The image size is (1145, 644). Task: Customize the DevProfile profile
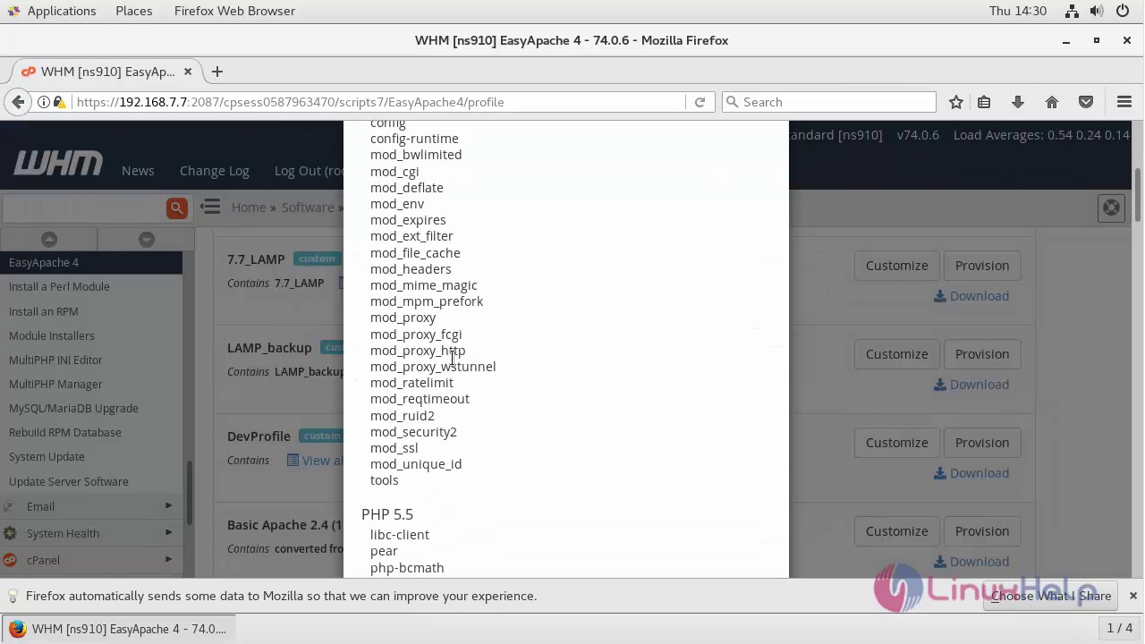[896, 443]
